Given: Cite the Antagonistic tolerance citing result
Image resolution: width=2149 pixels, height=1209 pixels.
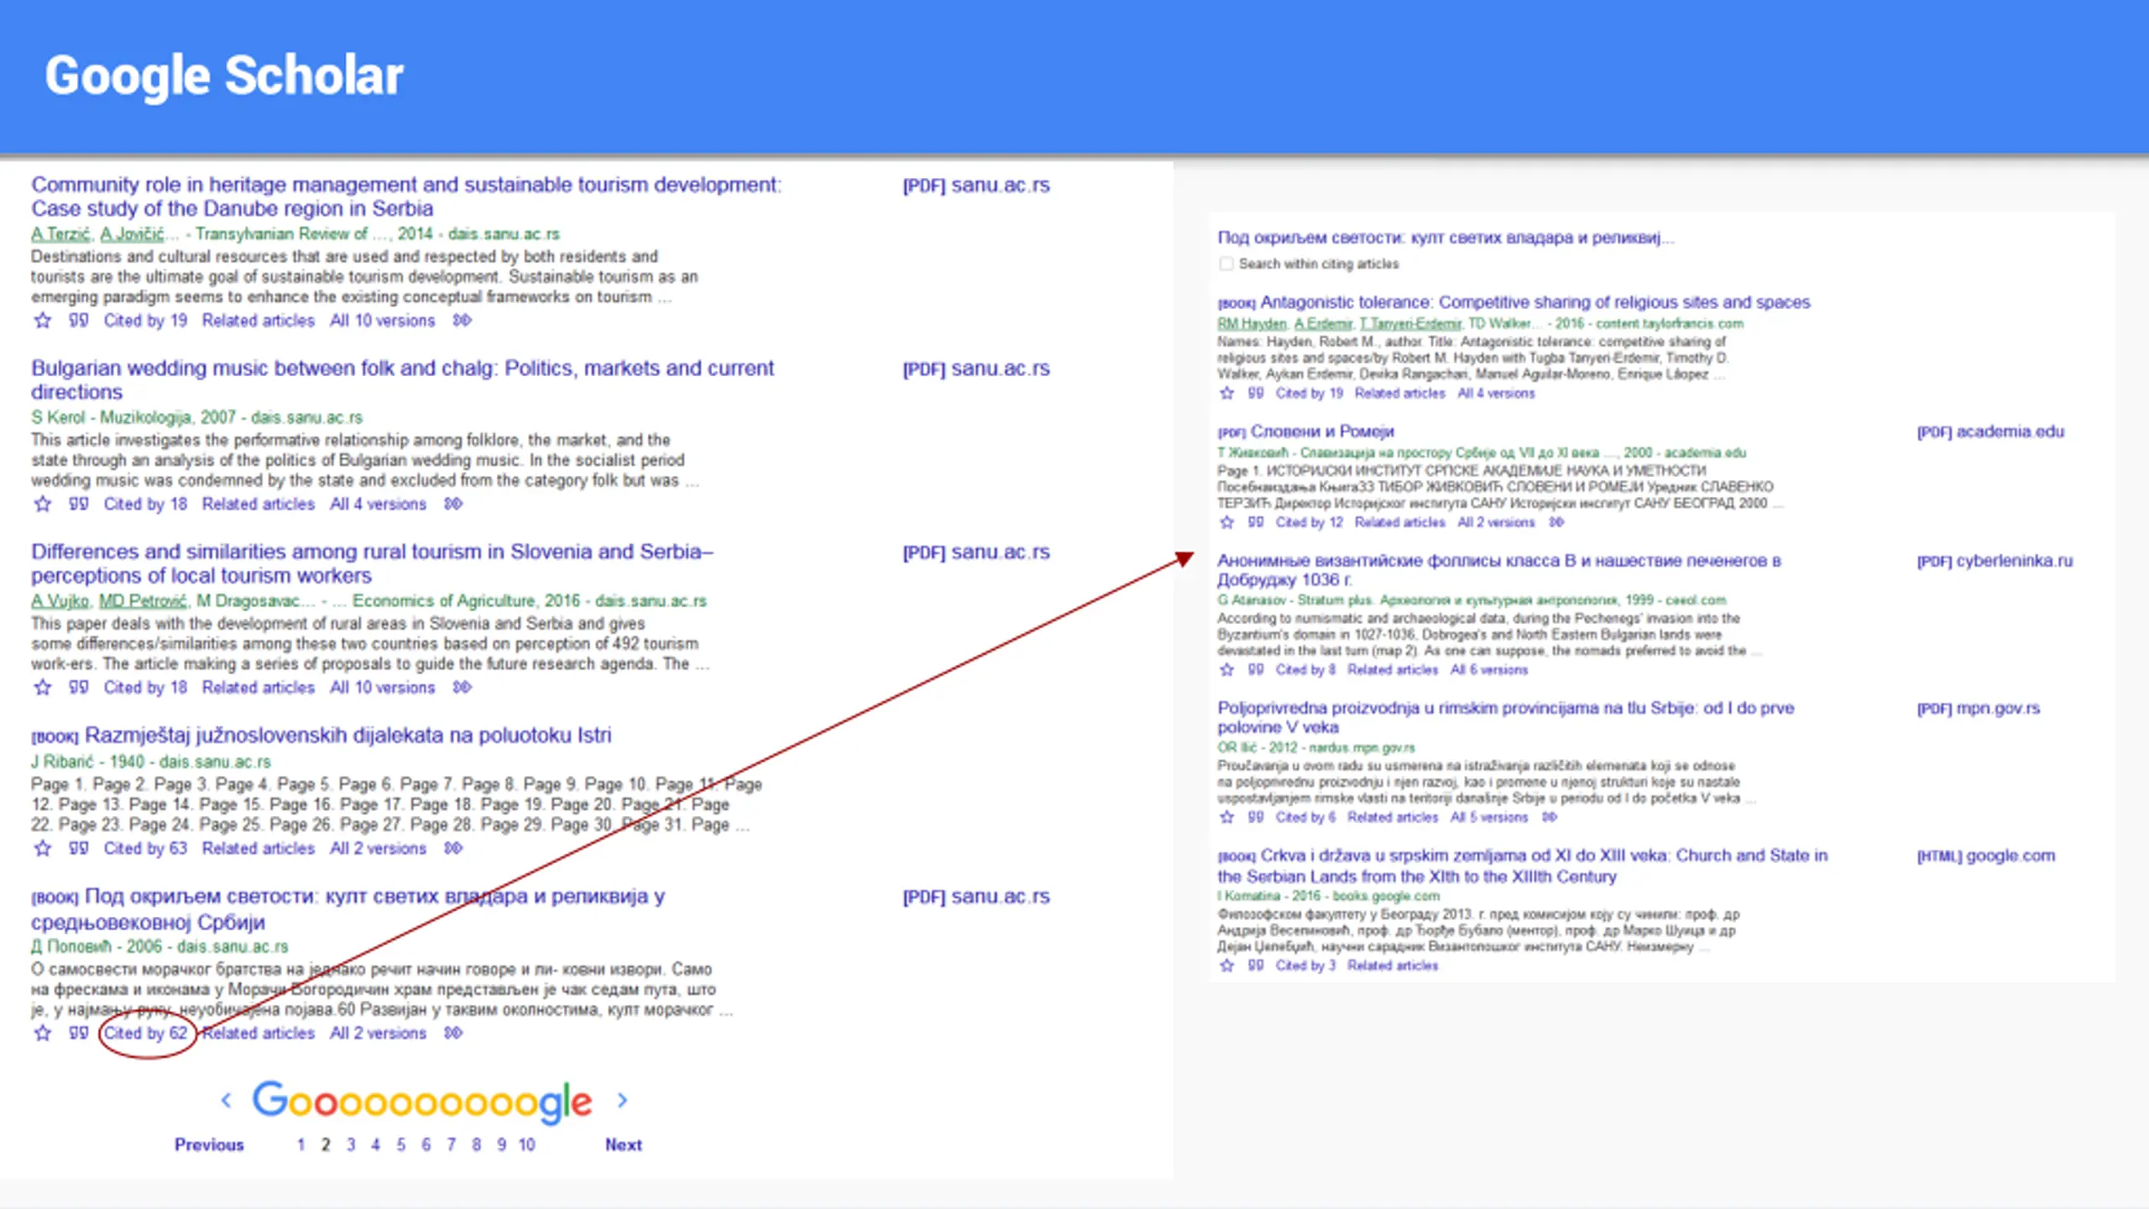Looking at the screenshot, I should (x=1255, y=394).
